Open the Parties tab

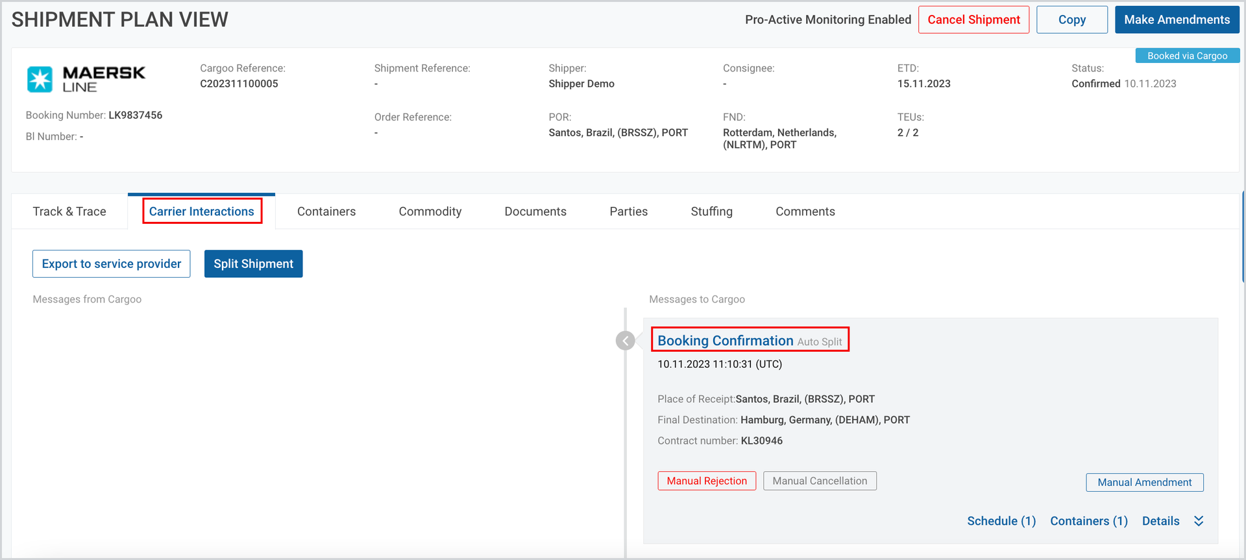click(629, 212)
